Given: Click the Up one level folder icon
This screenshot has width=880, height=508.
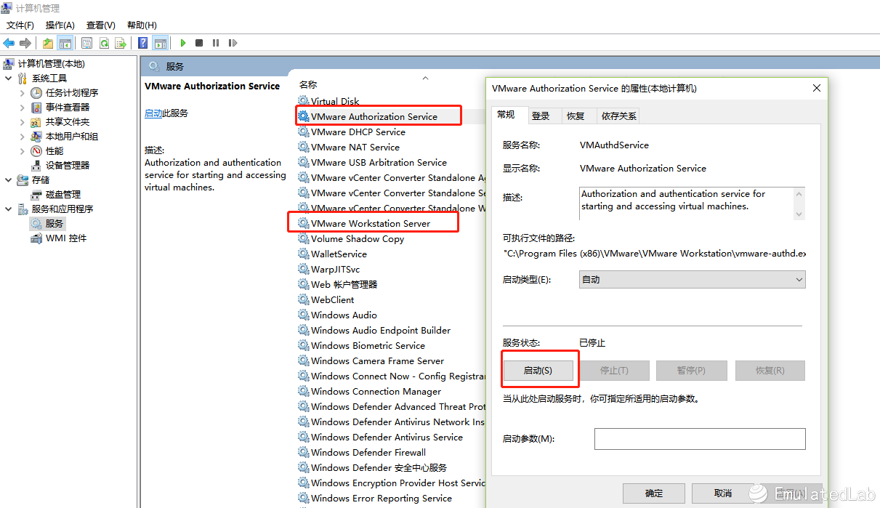Looking at the screenshot, I should click(x=48, y=43).
